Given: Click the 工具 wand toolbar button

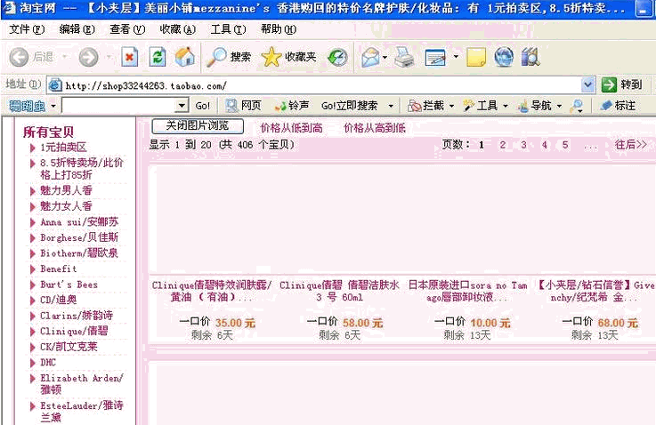Looking at the screenshot, I should (x=481, y=106).
